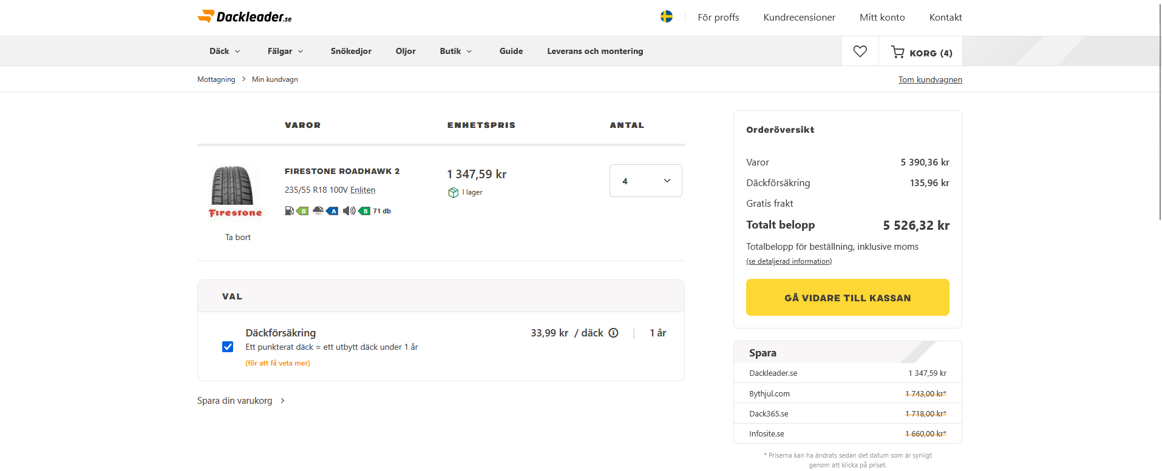1162x471 pixels.
Task: Click the Varor amount 5 390,36 kr
Action: pos(925,162)
